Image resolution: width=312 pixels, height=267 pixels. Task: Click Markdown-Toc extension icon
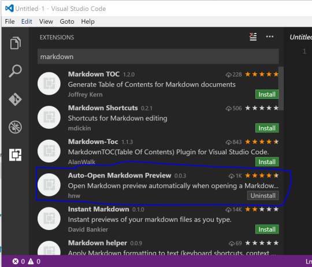(x=49, y=151)
